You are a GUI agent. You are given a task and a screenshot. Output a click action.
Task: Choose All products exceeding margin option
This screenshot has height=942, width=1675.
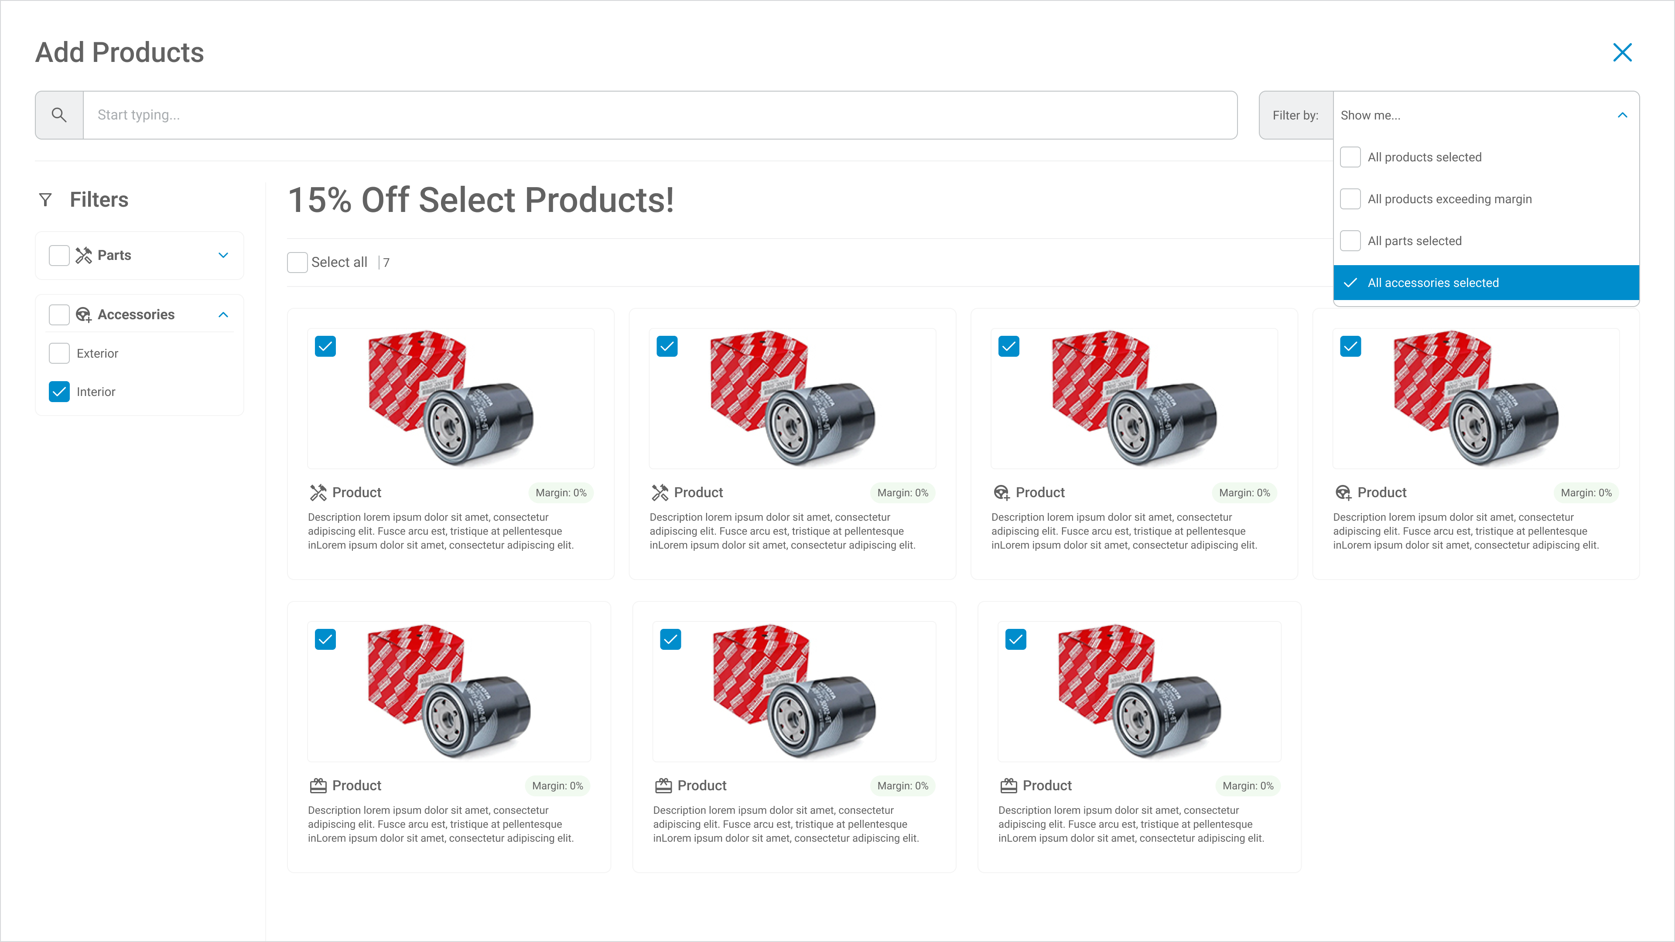coord(1449,199)
